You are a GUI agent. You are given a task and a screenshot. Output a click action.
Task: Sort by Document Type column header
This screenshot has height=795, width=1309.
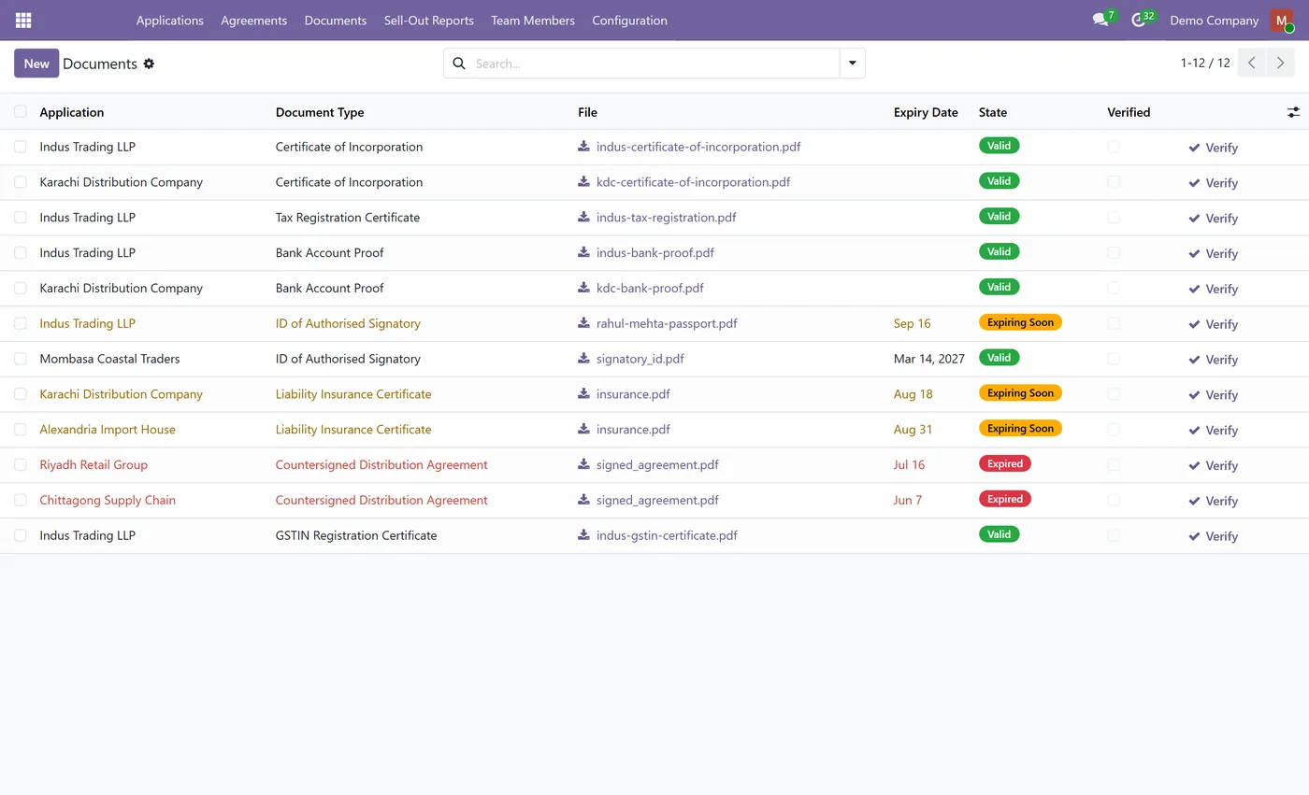pos(320,112)
